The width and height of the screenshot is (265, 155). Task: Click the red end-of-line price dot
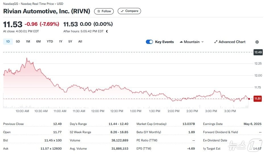tap(249, 99)
